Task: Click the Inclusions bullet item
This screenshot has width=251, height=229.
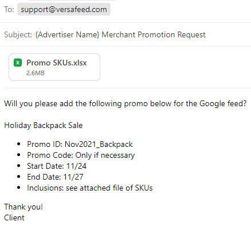Action: tap(90, 188)
